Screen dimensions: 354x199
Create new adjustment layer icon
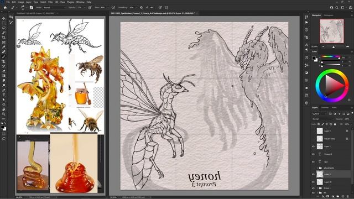(333, 197)
